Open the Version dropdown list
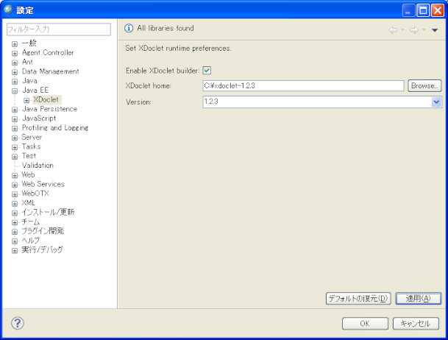448x340 pixels. [x=436, y=102]
